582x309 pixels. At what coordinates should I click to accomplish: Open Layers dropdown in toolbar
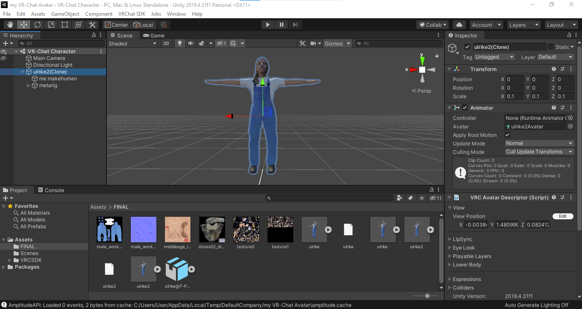pyautogui.click(x=523, y=25)
